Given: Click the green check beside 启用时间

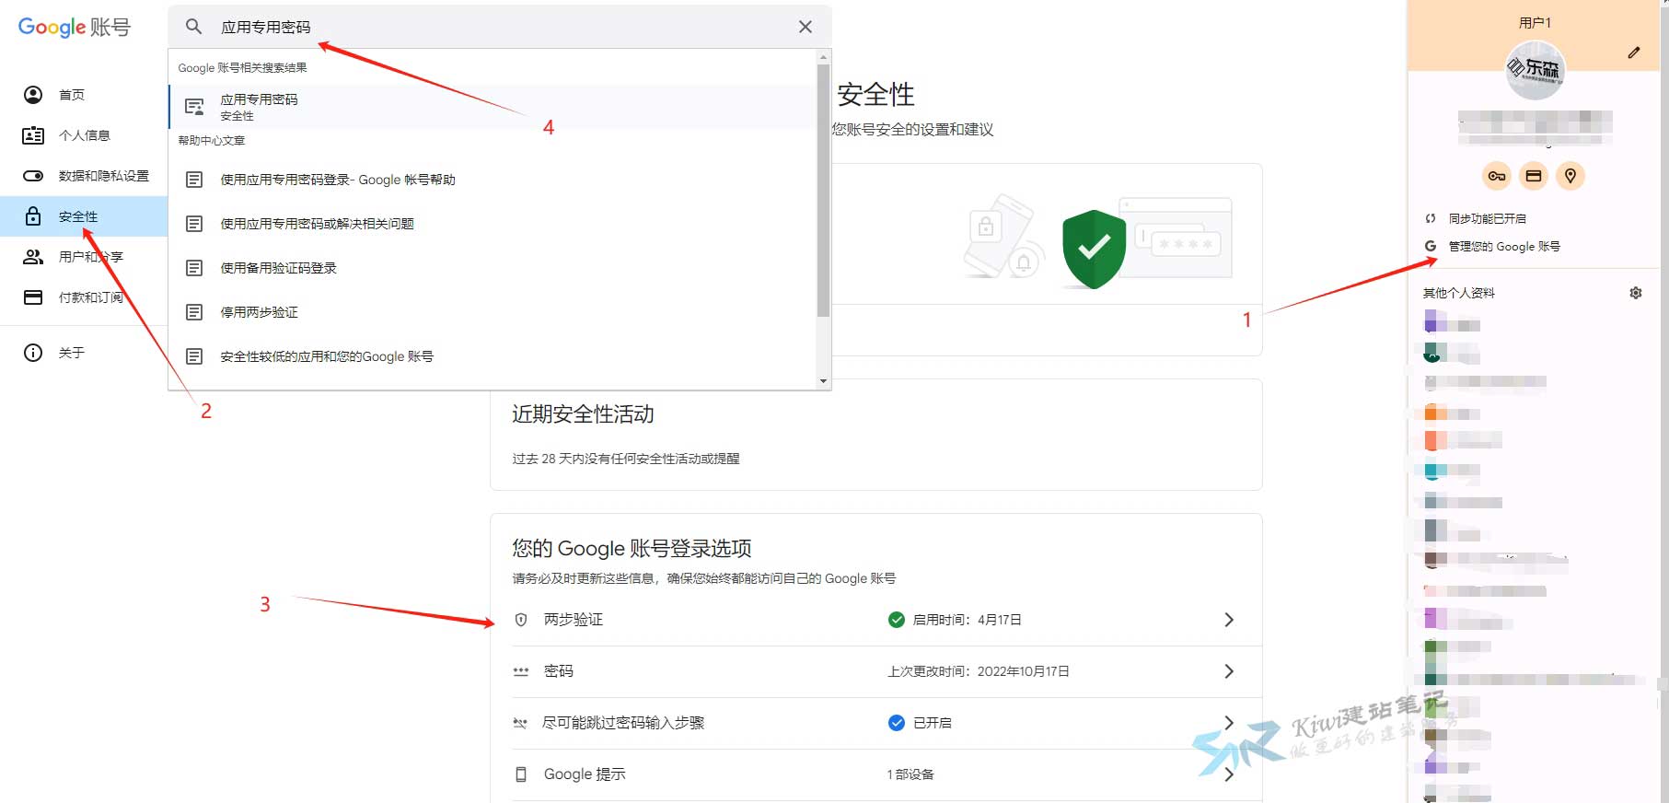Looking at the screenshot, I should point(897,620).
